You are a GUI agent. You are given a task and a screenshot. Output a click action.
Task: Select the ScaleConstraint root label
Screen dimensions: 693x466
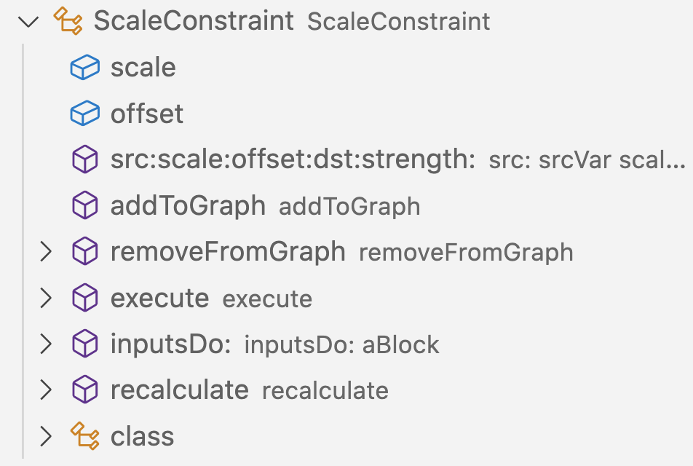click(x=194, y=21)
